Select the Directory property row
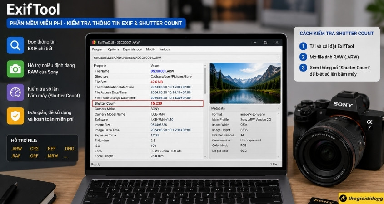The image size is (384, 204). pyautogui.click(x=148, y=77)
